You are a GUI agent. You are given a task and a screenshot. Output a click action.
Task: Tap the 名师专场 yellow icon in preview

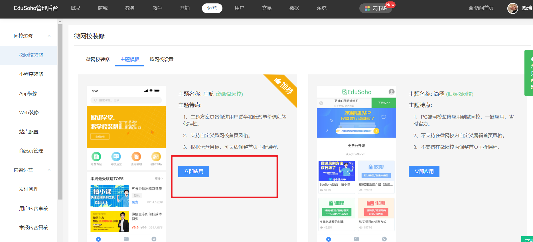(x=156, y=156)
